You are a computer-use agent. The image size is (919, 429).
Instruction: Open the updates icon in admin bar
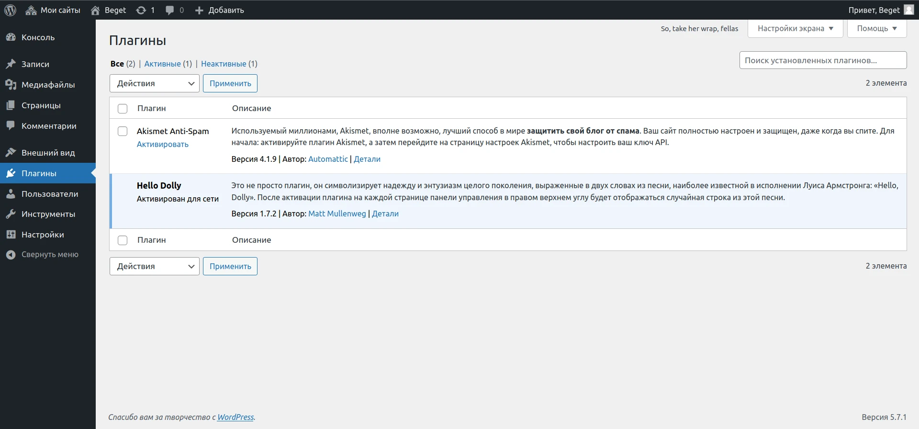click(x=141, y=10)
